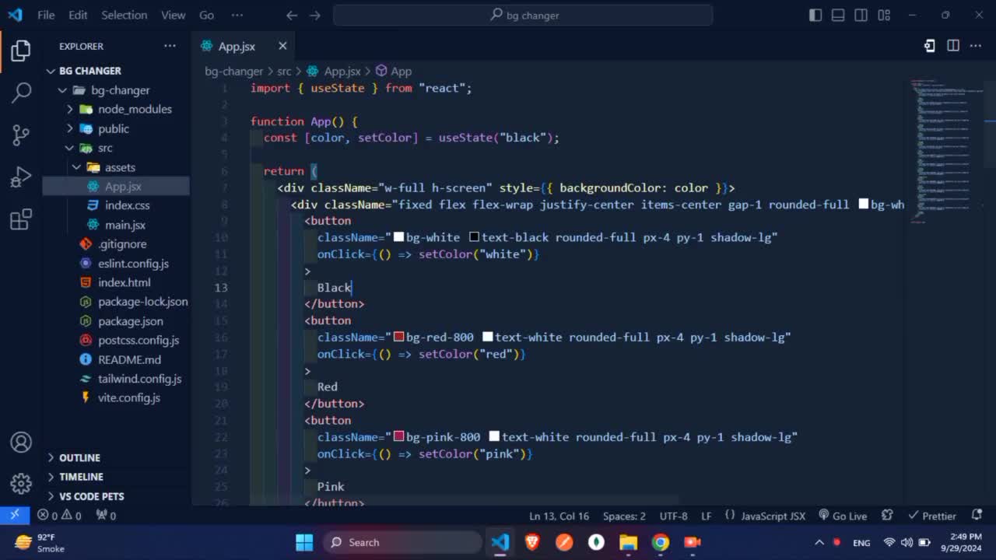Open the Search view in activity bar

pyautogui.click(x=21, y=93)
